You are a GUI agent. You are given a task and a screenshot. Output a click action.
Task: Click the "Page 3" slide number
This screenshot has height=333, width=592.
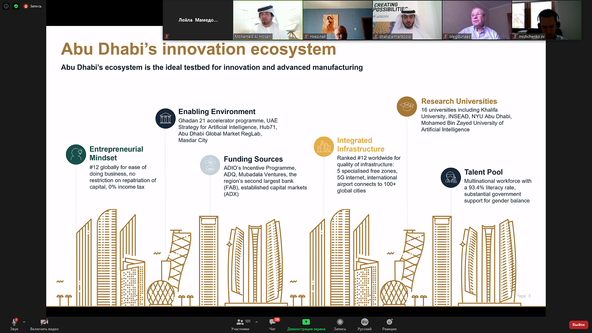pyautogui.click(x=524, y=296)
